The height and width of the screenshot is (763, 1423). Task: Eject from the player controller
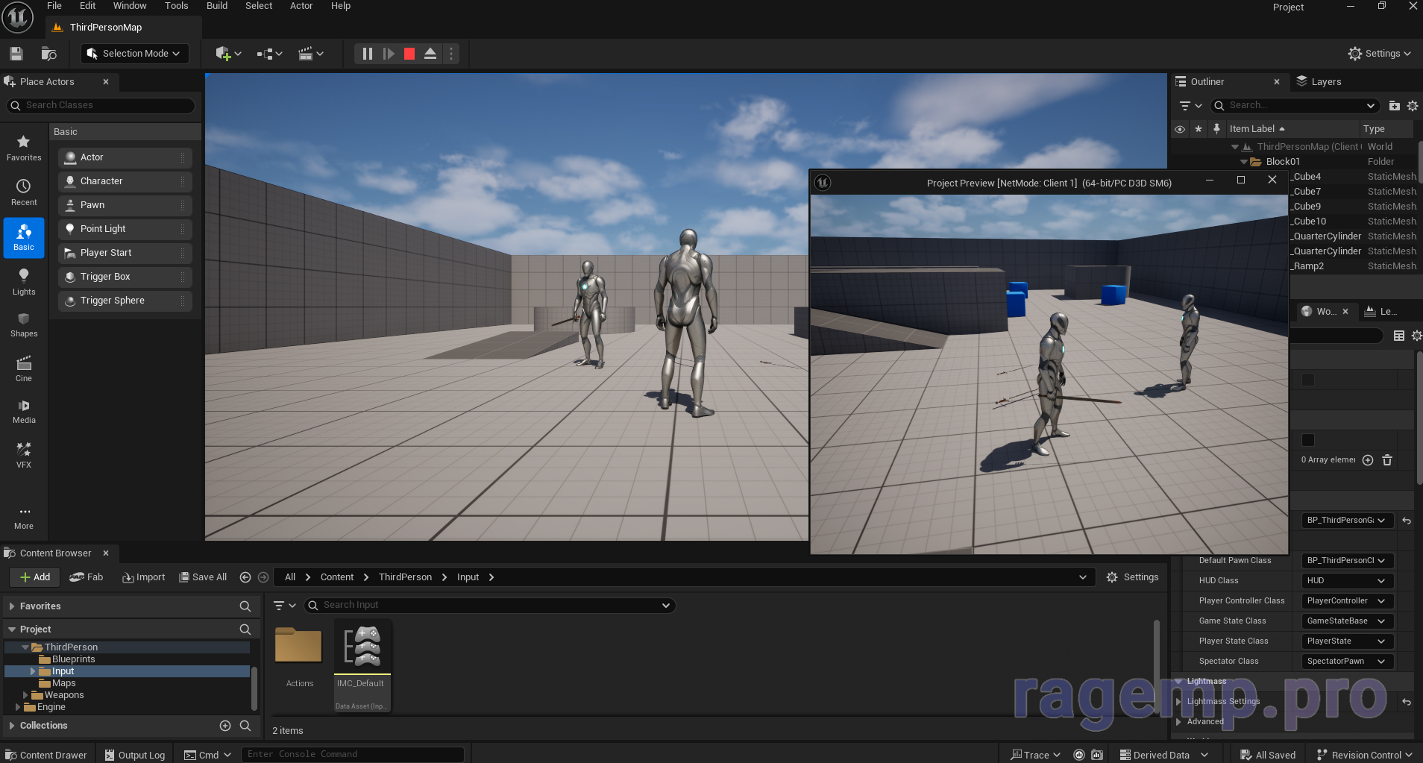coord(430,54)
